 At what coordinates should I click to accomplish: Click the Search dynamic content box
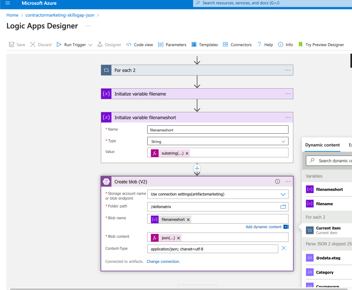click(x=329, y=161)
